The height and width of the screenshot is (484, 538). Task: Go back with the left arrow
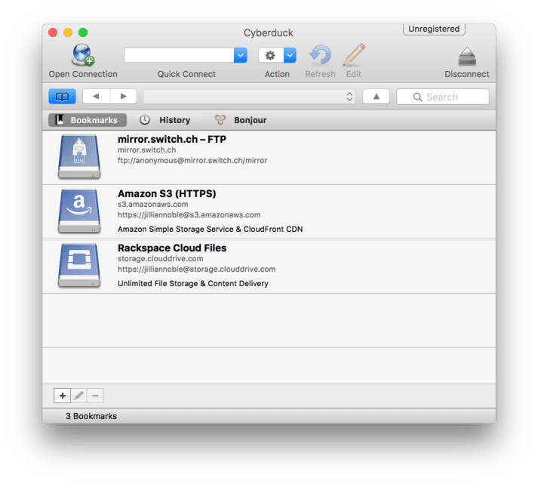pos(96,97)
